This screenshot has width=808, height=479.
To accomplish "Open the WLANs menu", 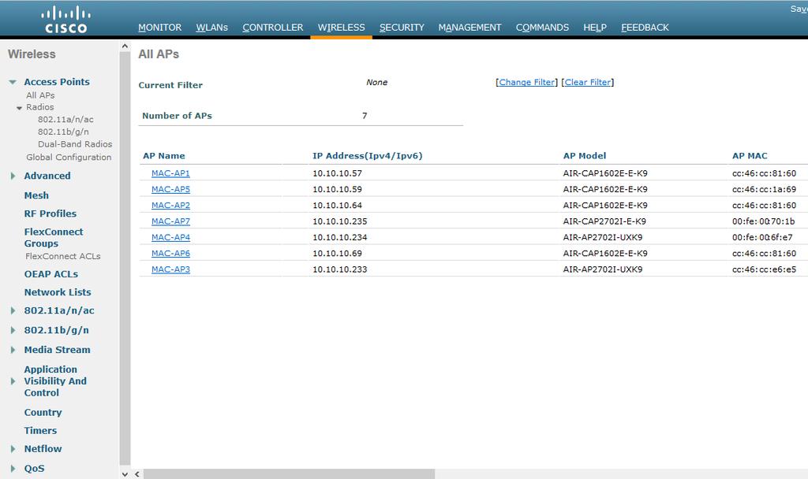I will coord(211,28).
